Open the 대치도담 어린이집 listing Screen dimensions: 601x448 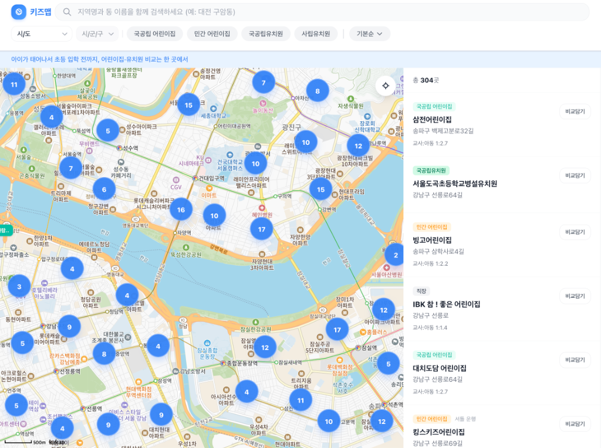click(440, 368)
